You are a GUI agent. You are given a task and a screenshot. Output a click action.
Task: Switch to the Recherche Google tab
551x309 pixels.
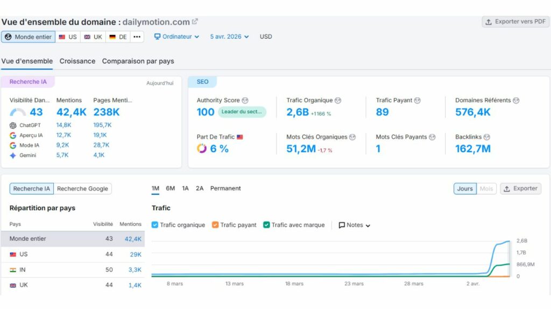[x=82, y=188]
